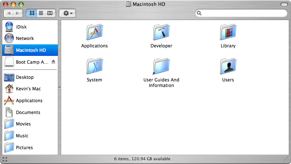Select iDisk in the sidebar
This screenshot has width=291, height=164.
(30, 27)
